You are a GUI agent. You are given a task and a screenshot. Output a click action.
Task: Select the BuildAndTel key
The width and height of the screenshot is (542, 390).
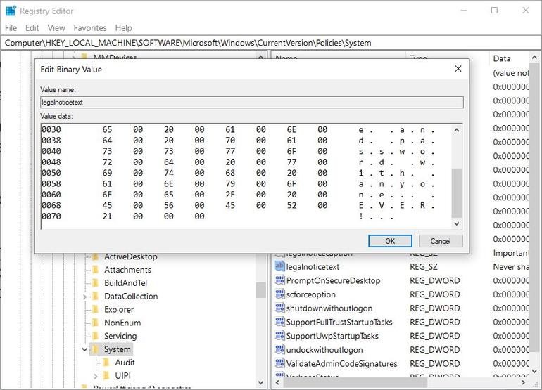point(125,283)
